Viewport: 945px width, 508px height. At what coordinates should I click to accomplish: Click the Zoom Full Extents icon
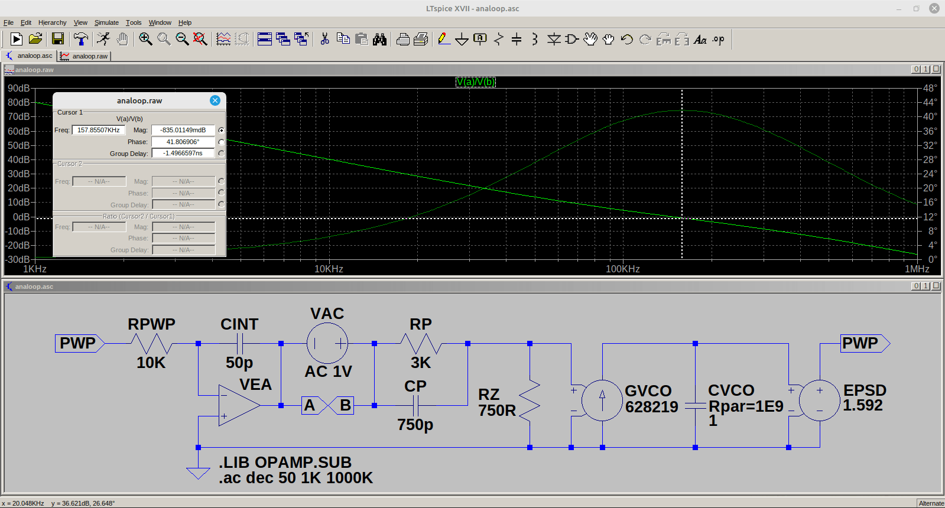pyautogui.click(x=200, y=39)
